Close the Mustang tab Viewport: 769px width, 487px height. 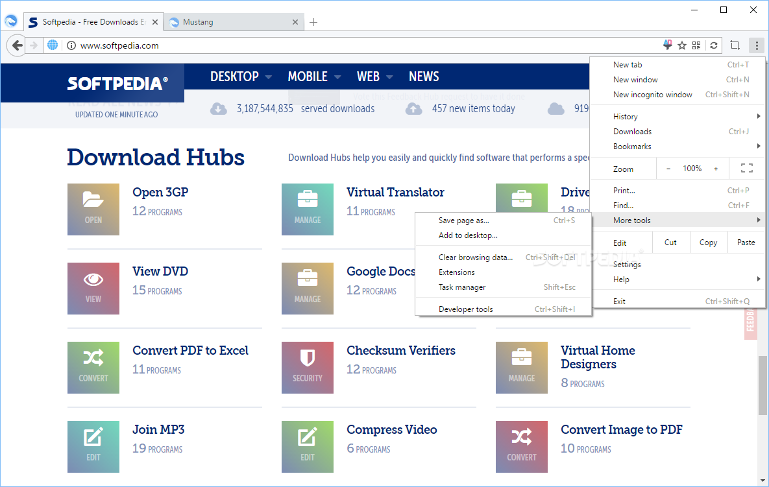[295, 22]
